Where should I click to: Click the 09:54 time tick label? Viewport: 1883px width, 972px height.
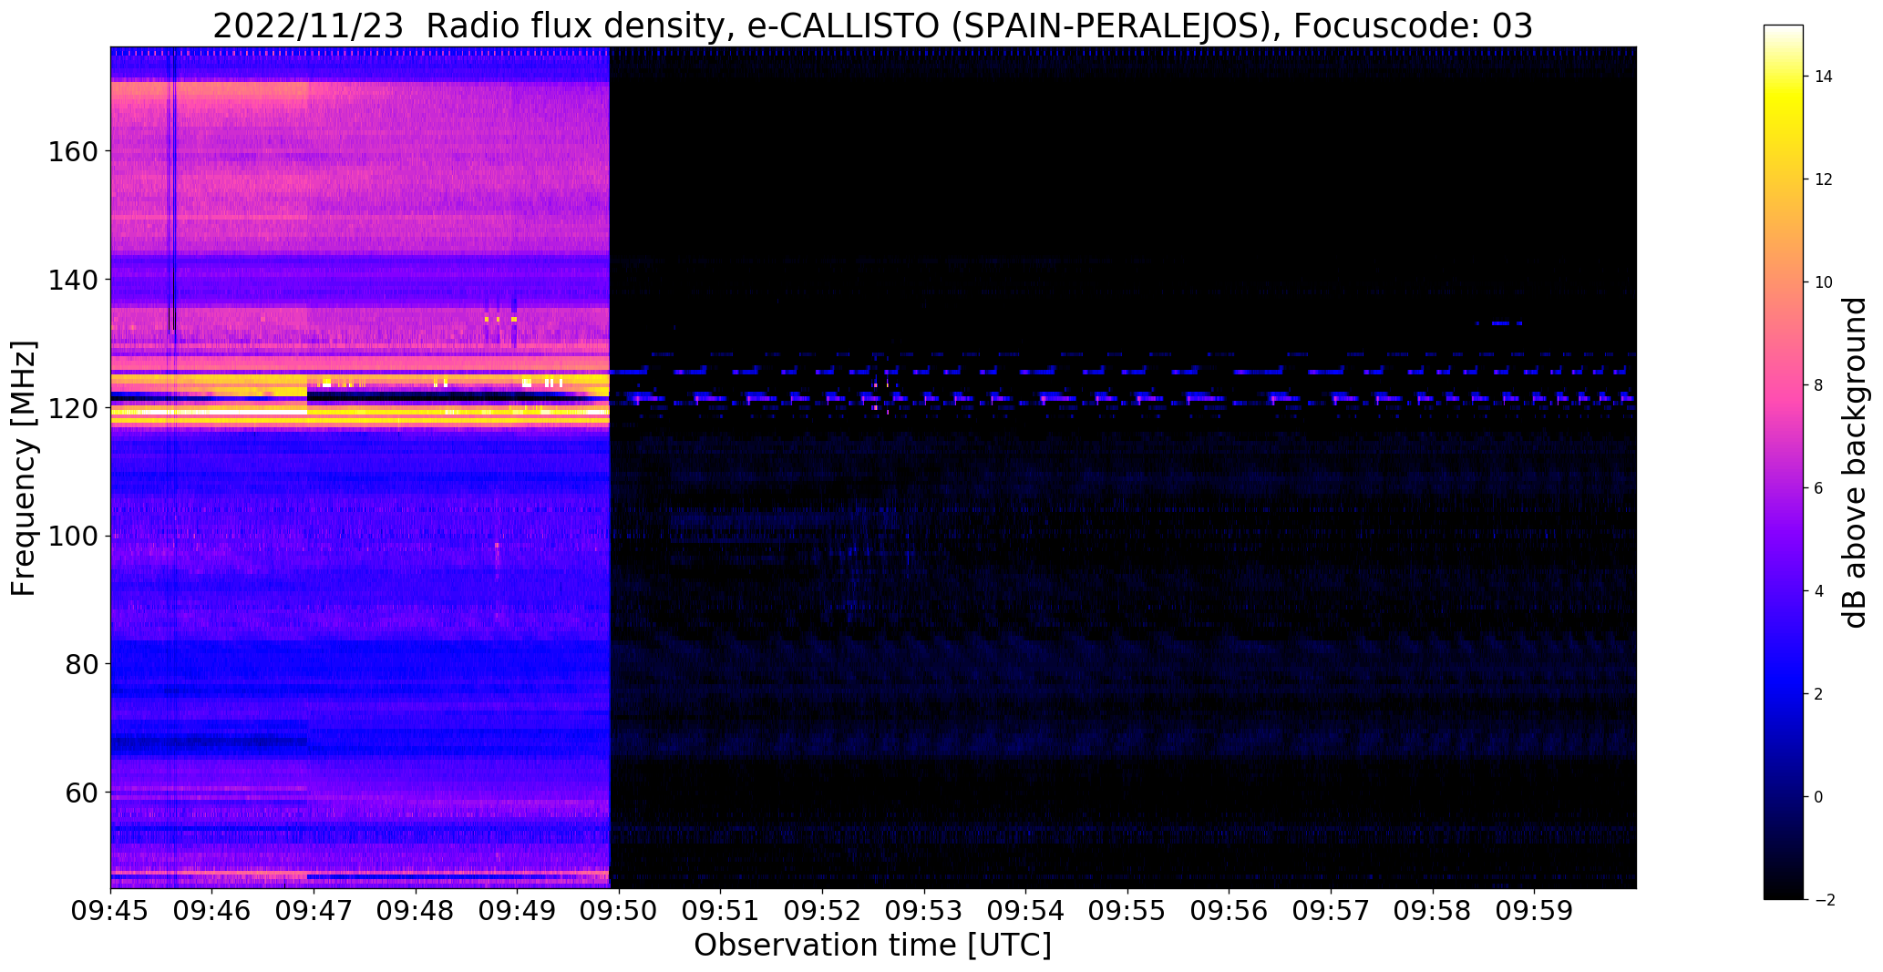[1026, 910]
